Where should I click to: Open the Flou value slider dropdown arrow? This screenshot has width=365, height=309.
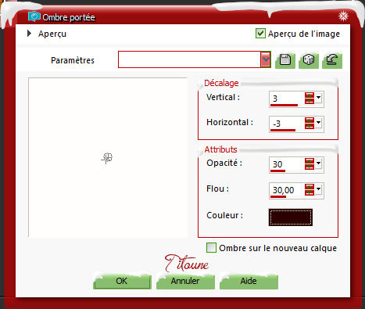tap(318, 189)
